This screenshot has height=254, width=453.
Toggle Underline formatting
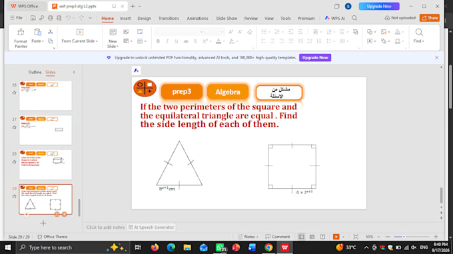[177, 41]
